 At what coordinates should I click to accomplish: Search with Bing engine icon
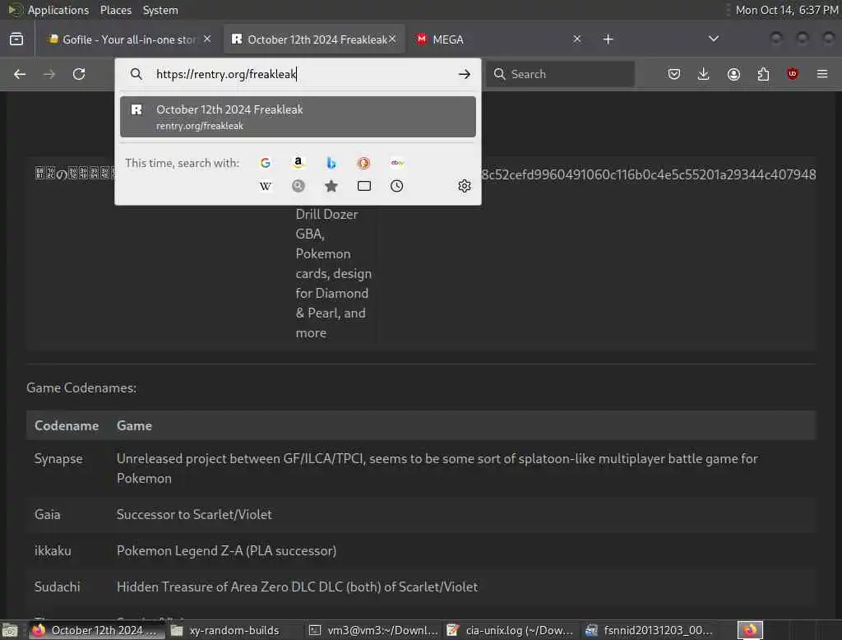(331, 163)
